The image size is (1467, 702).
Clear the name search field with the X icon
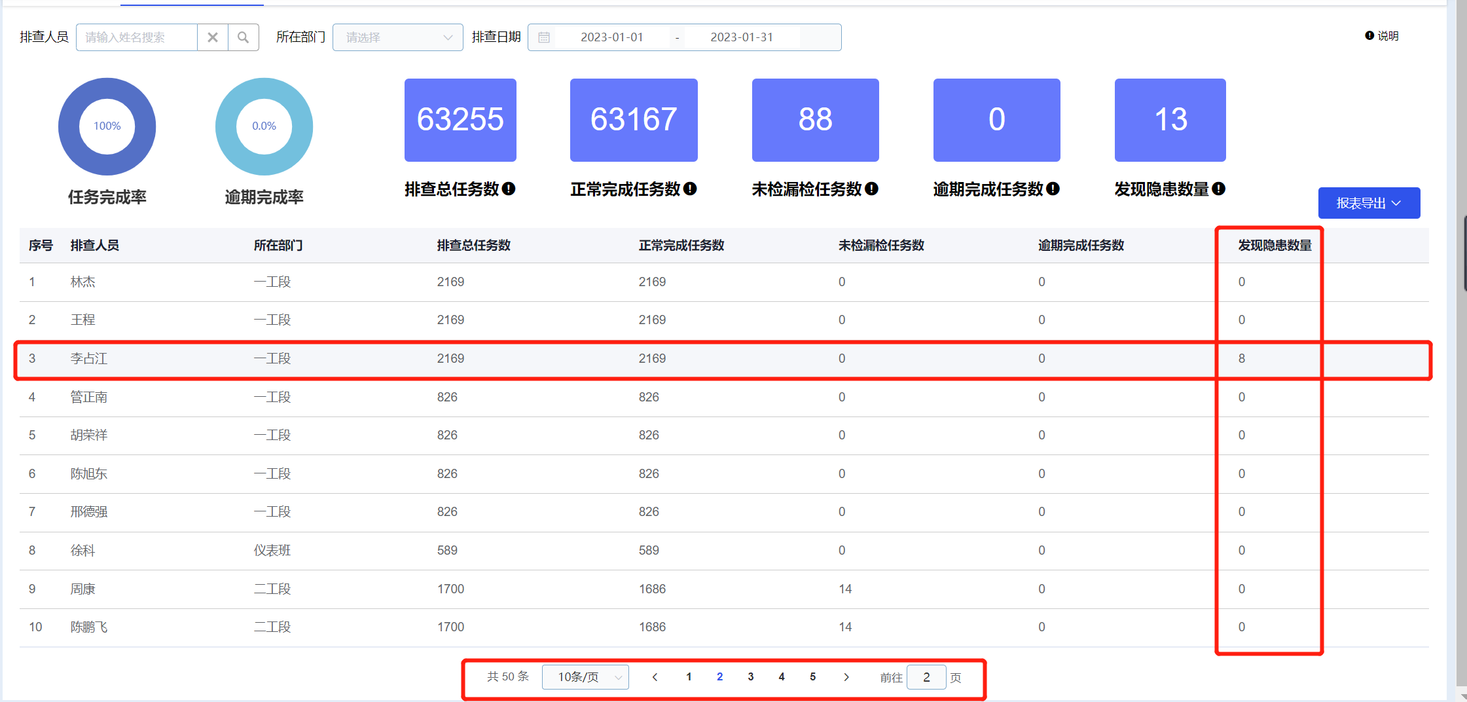(x=213, y=37)
